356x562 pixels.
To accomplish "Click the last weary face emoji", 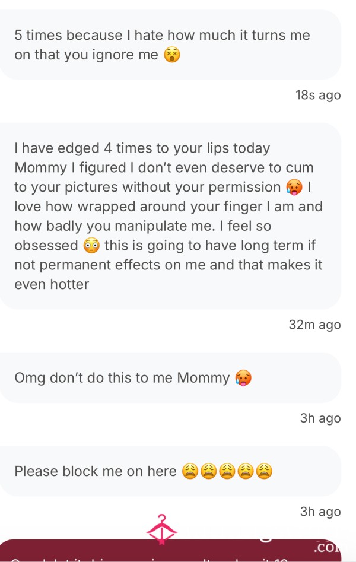I will point(264,471).
